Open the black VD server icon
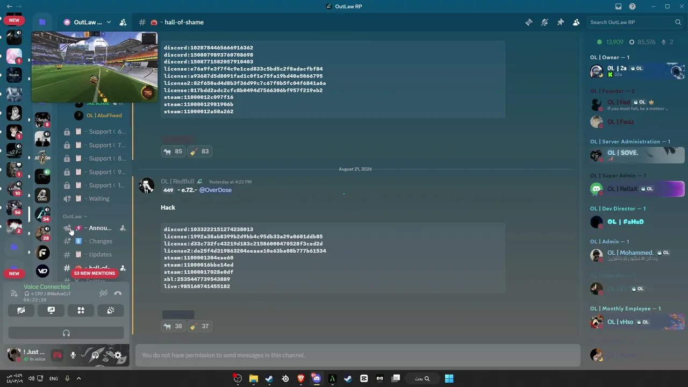688x387 pixels. pos(42,271)
